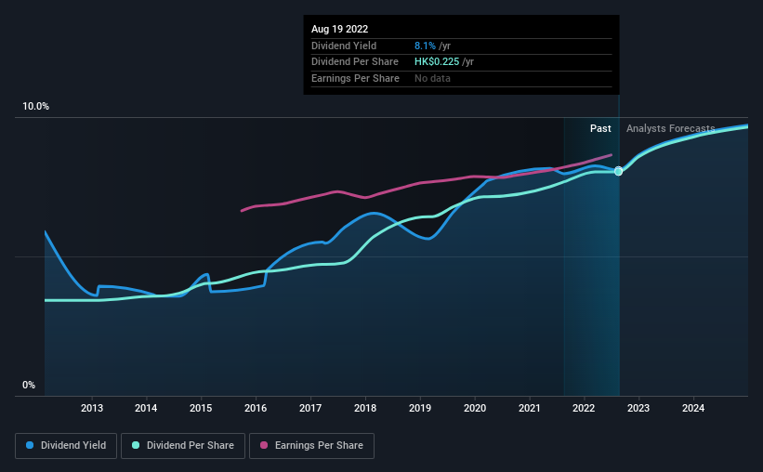
Task: Click the Earnings Per Share No data row
Action: (461, 78)
